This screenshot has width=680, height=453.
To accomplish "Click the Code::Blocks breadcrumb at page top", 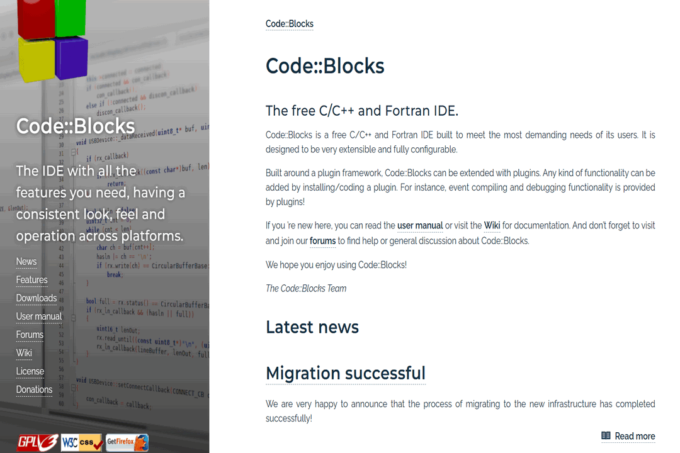I will (x=289, y=23).
